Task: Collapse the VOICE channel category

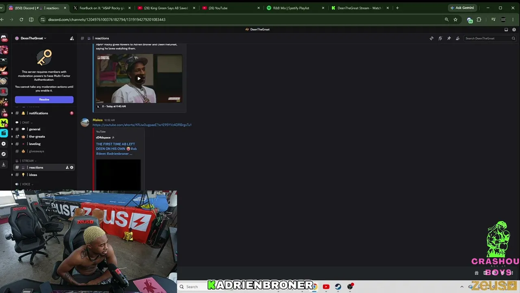Action: (26, 184)
